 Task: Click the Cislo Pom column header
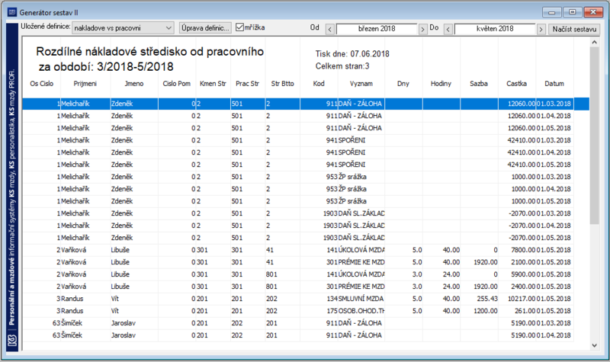(177, 84)
